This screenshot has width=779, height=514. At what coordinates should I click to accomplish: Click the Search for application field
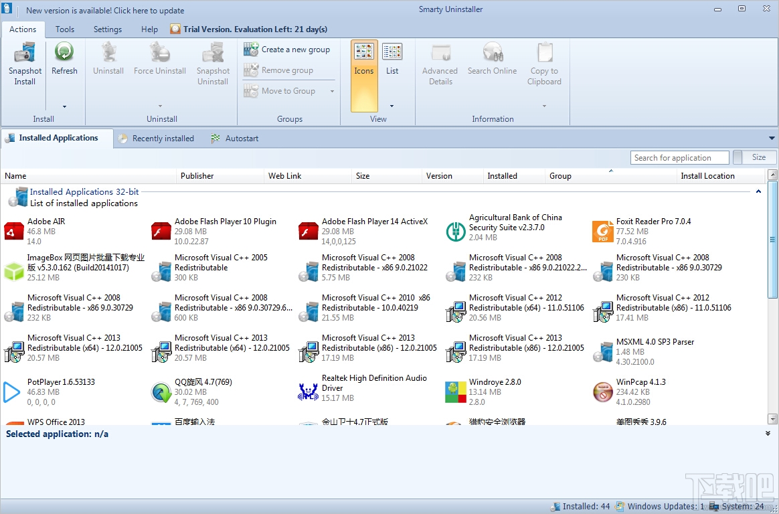click(679, 158)
